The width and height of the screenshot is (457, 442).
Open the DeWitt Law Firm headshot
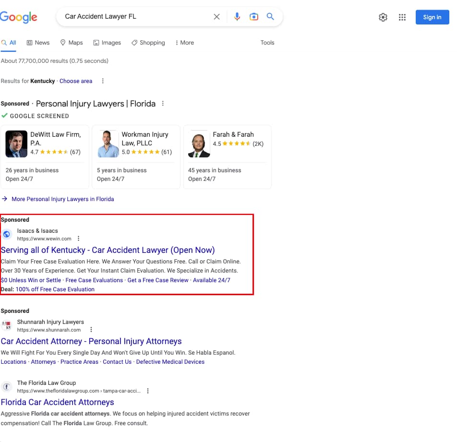click(16, 144)
